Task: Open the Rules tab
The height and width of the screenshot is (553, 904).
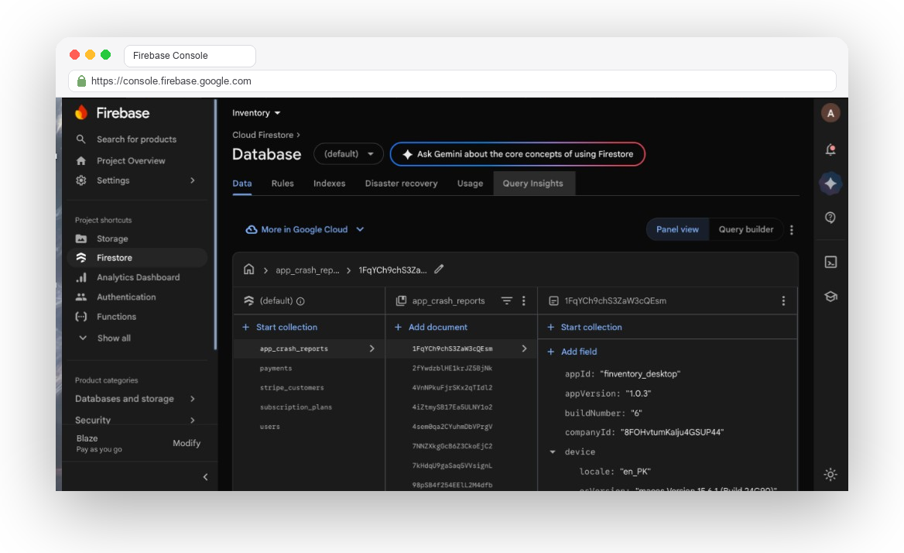Action: tap(282, 184)
